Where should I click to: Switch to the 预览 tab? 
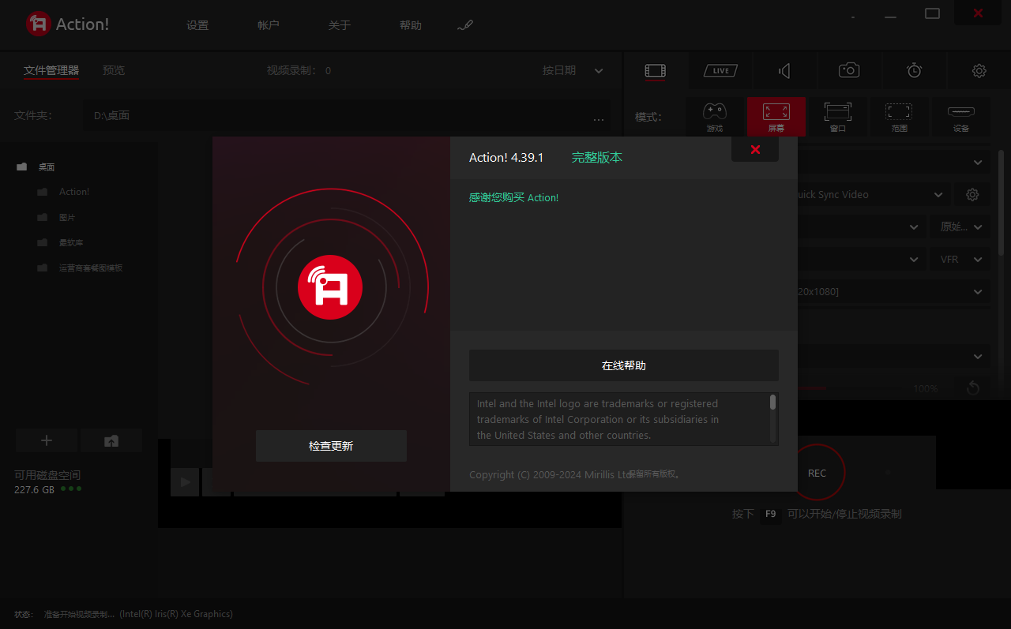point(114,71)
